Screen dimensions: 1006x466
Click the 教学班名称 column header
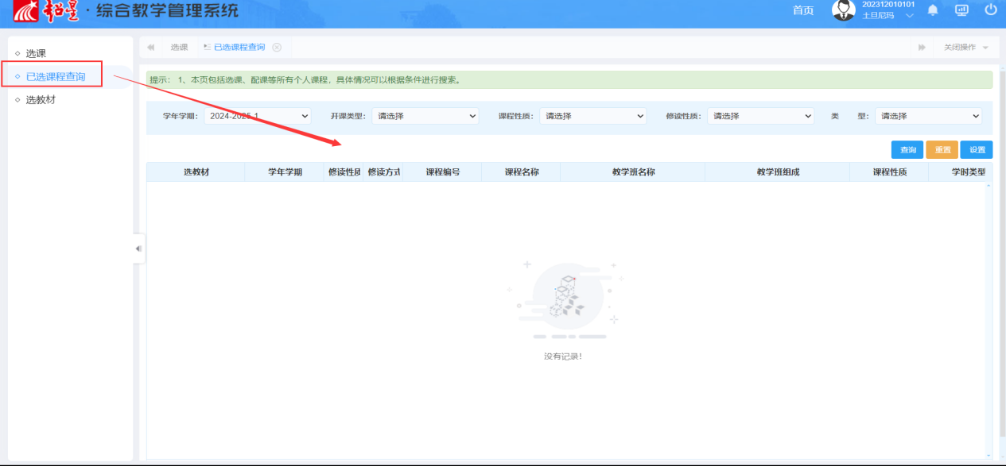pyautogui.click(x=633, y=172)
